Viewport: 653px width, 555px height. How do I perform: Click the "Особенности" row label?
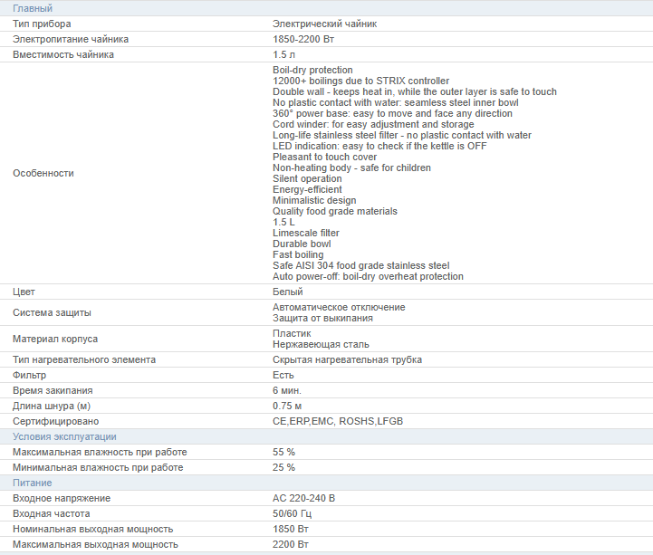pos(43,173)
